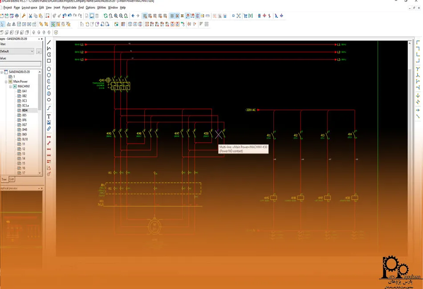Select the Line drawing tool
The image size is (423, 289).
(49, 42)
